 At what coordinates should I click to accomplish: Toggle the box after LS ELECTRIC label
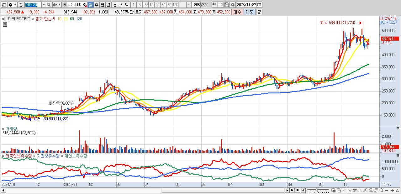tap(33, 19)
